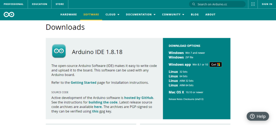This screenshot has width=276, height=125.
Task: Click the search magnifier icon
Action: [x=194, y=4]
